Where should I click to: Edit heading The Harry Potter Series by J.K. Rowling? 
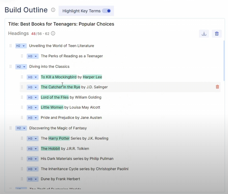pyautogui.click(x=74, y=138)
